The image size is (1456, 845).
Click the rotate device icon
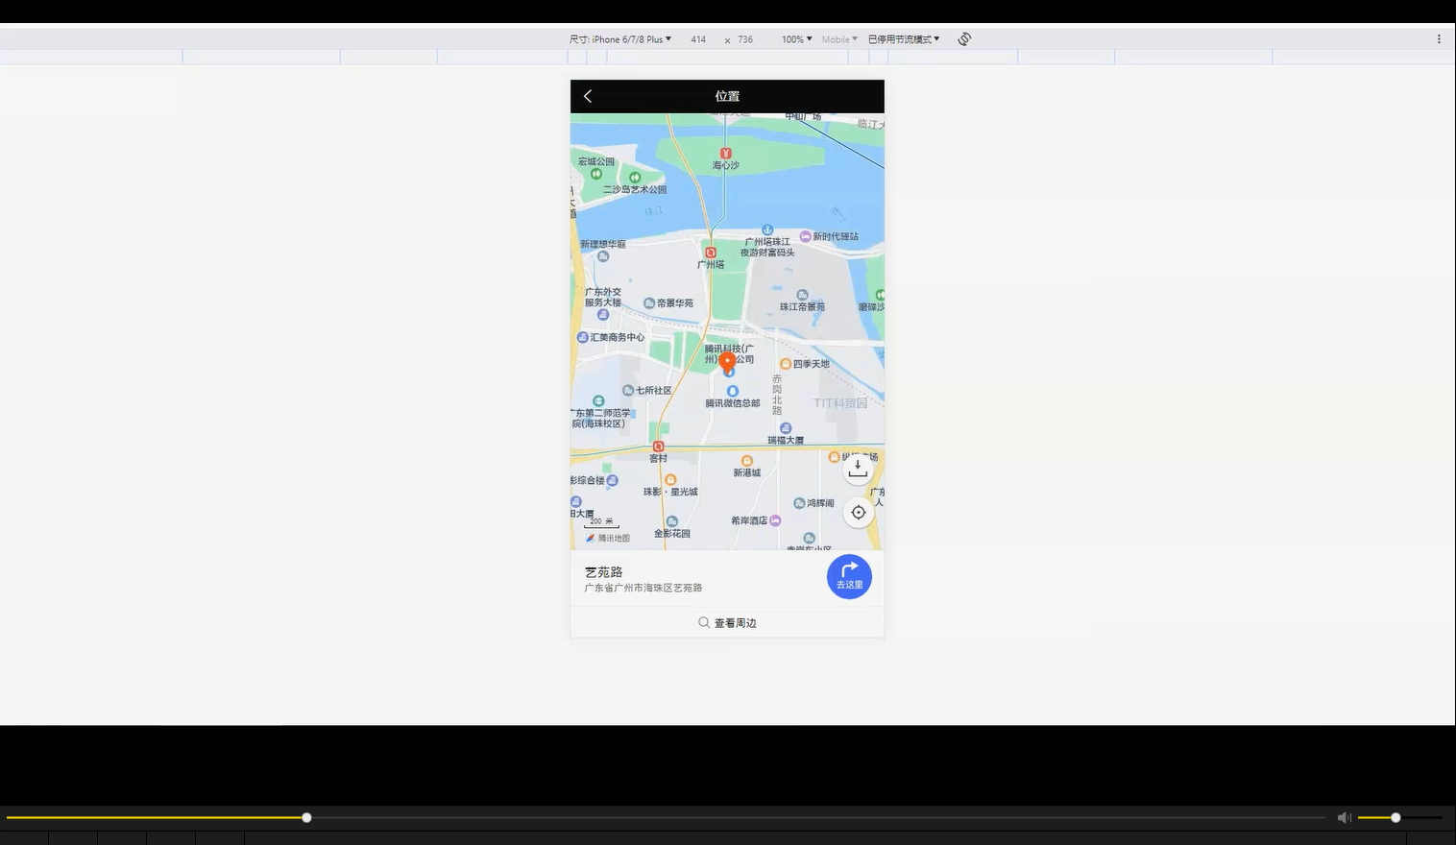coord(964,39)
